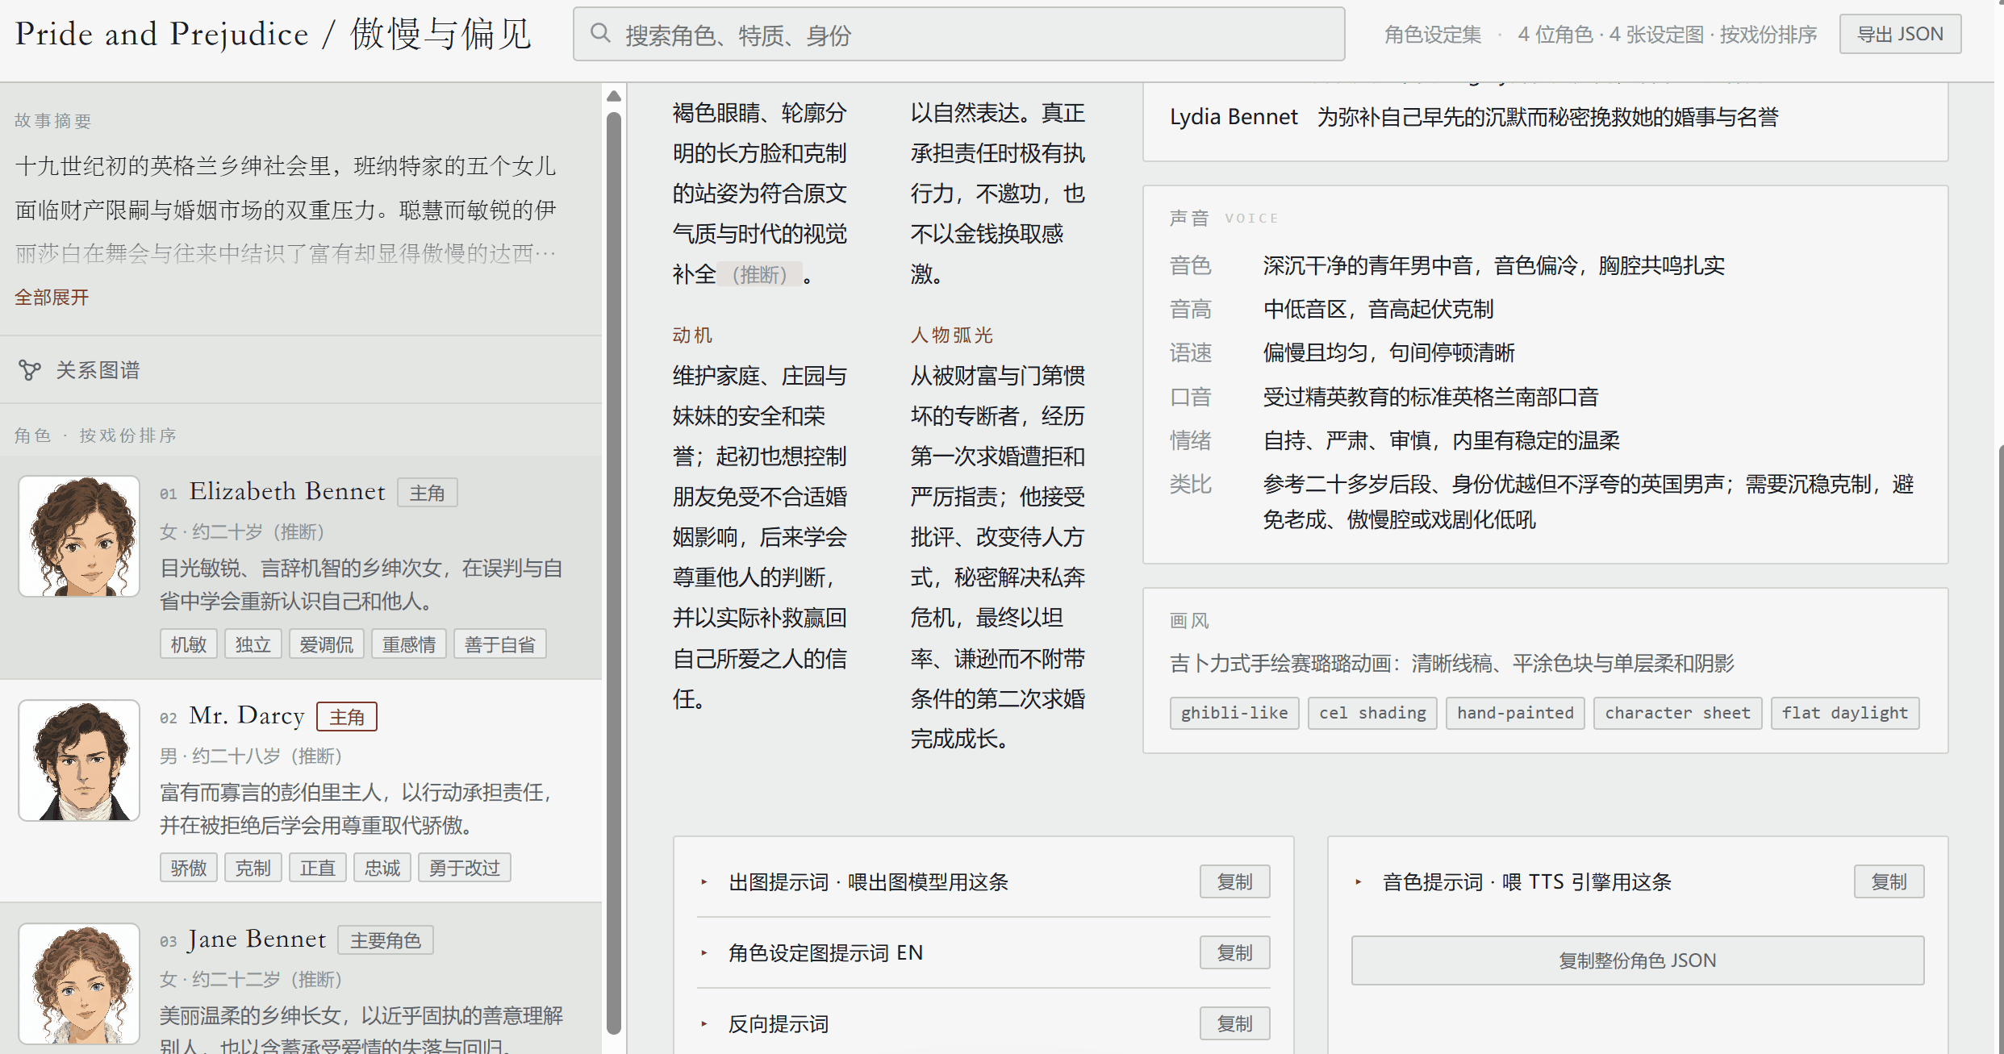Click the 勇于改过 trait tag
2004x1054 pixels.
pos(465,868)
